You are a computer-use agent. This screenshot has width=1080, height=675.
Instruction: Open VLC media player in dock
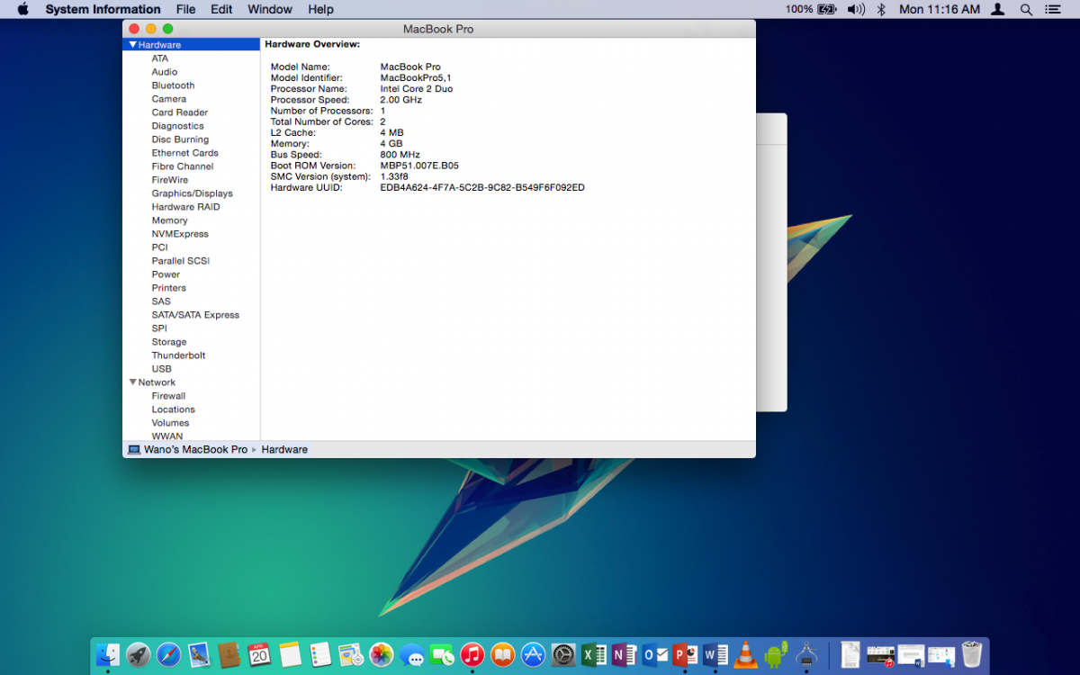click(745, 654)
